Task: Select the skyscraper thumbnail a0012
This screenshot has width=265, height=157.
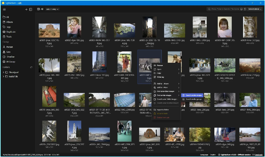Action: click(99, 62)
